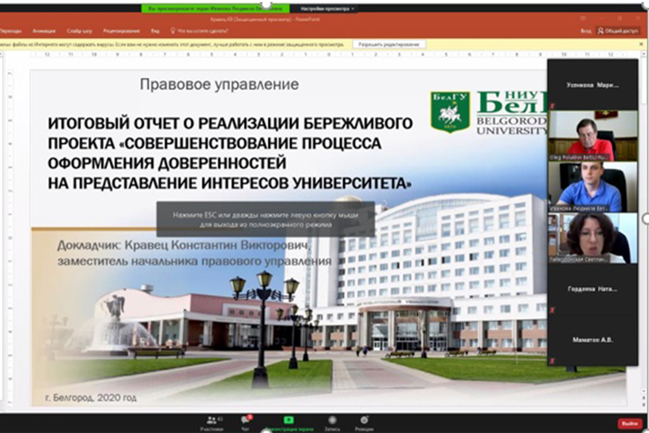Expand the Настройки просмотра dropdown
649x433 pixels.
328,8
